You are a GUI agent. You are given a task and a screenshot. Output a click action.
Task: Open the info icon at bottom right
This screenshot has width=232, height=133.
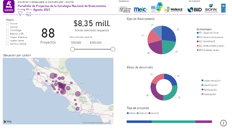coord(223,123)
